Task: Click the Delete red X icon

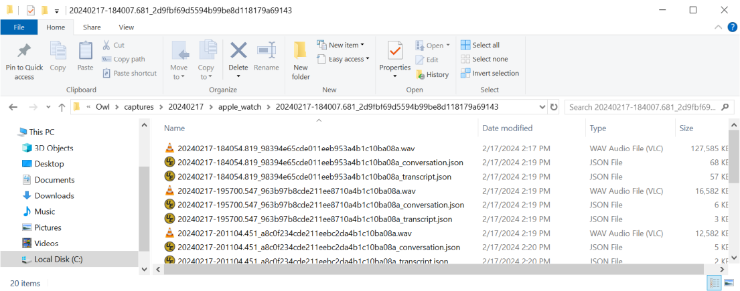Action: 238,50
